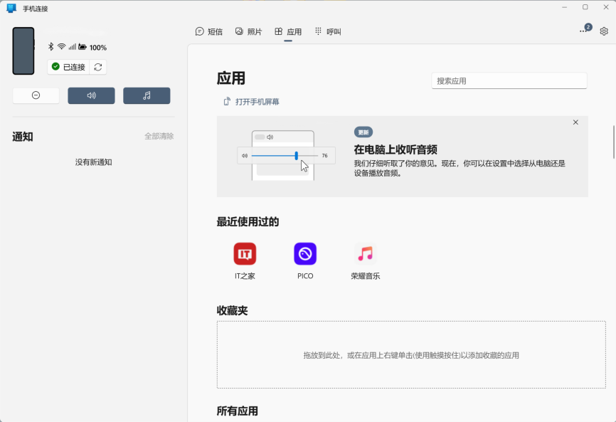Image resolution: width=616 pixels, height=422 pixels.
Task: Refresh the phone connection status
Action: point(97,65)
